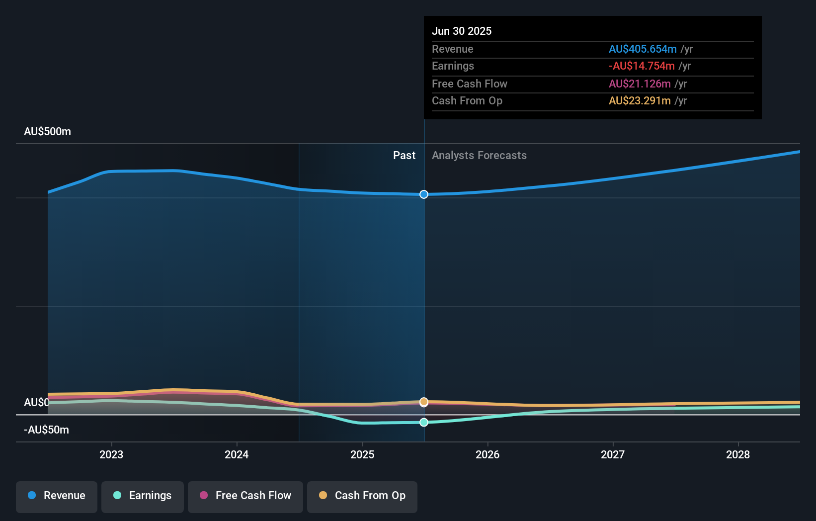
Task: Collapse the Past period highlight area
Action: pyautogui.click(x=404, y=155)
